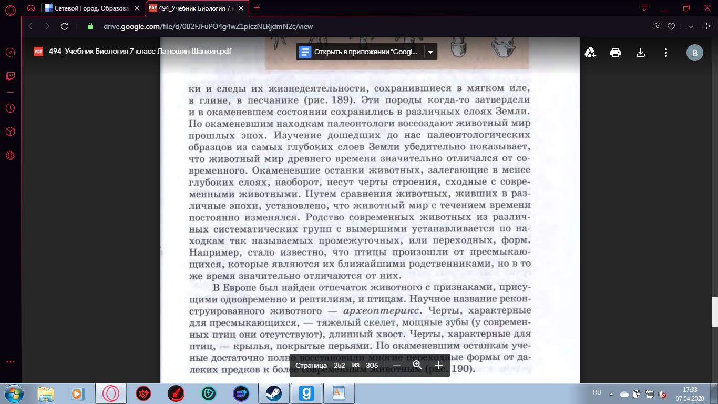Click Открыть в приложении Google button
Viewport: 718px width, 404px height.
(360, 52)
